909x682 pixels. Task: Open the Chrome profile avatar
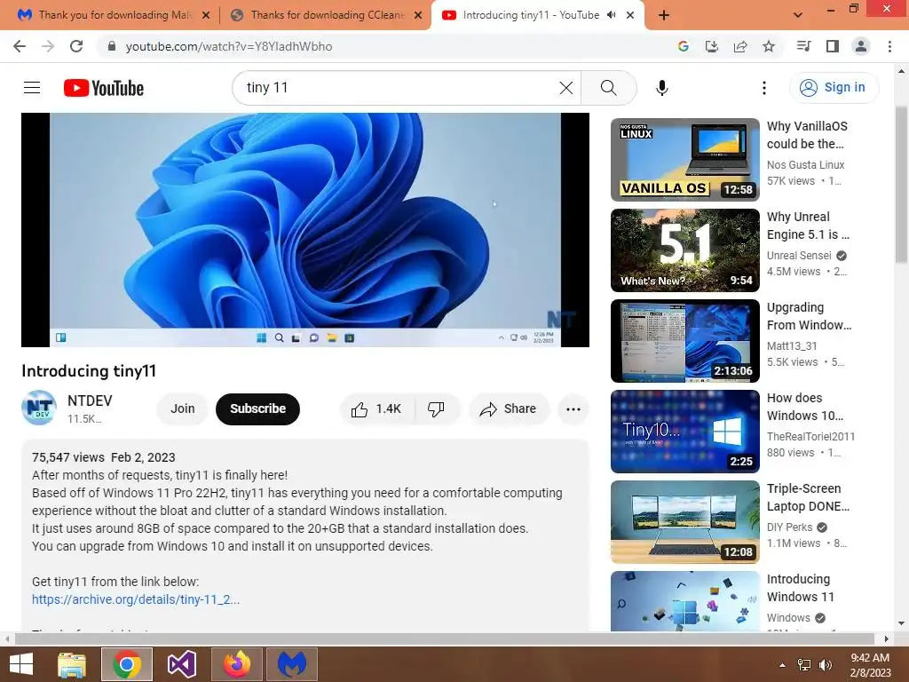pyautogui.click(x=861, y=46)
